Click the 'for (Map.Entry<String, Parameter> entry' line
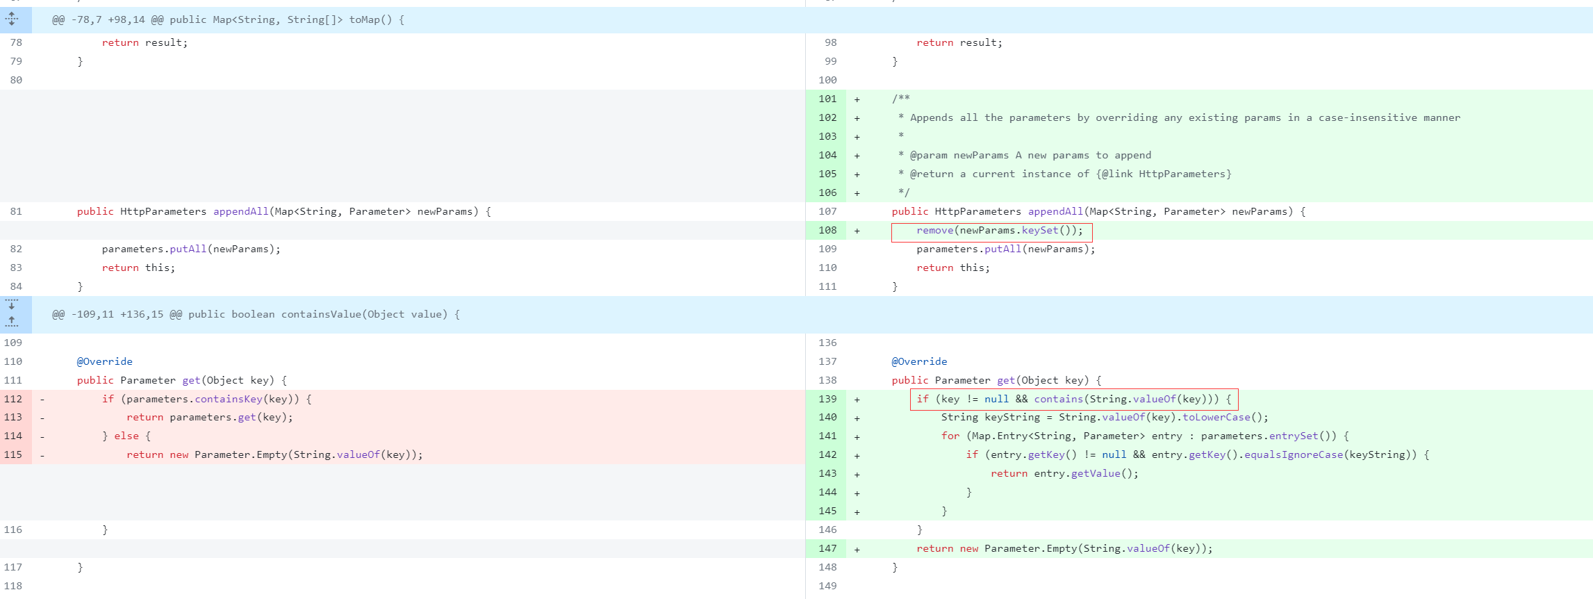This screenshot has height=599, width=1593. pos(1145,436)
